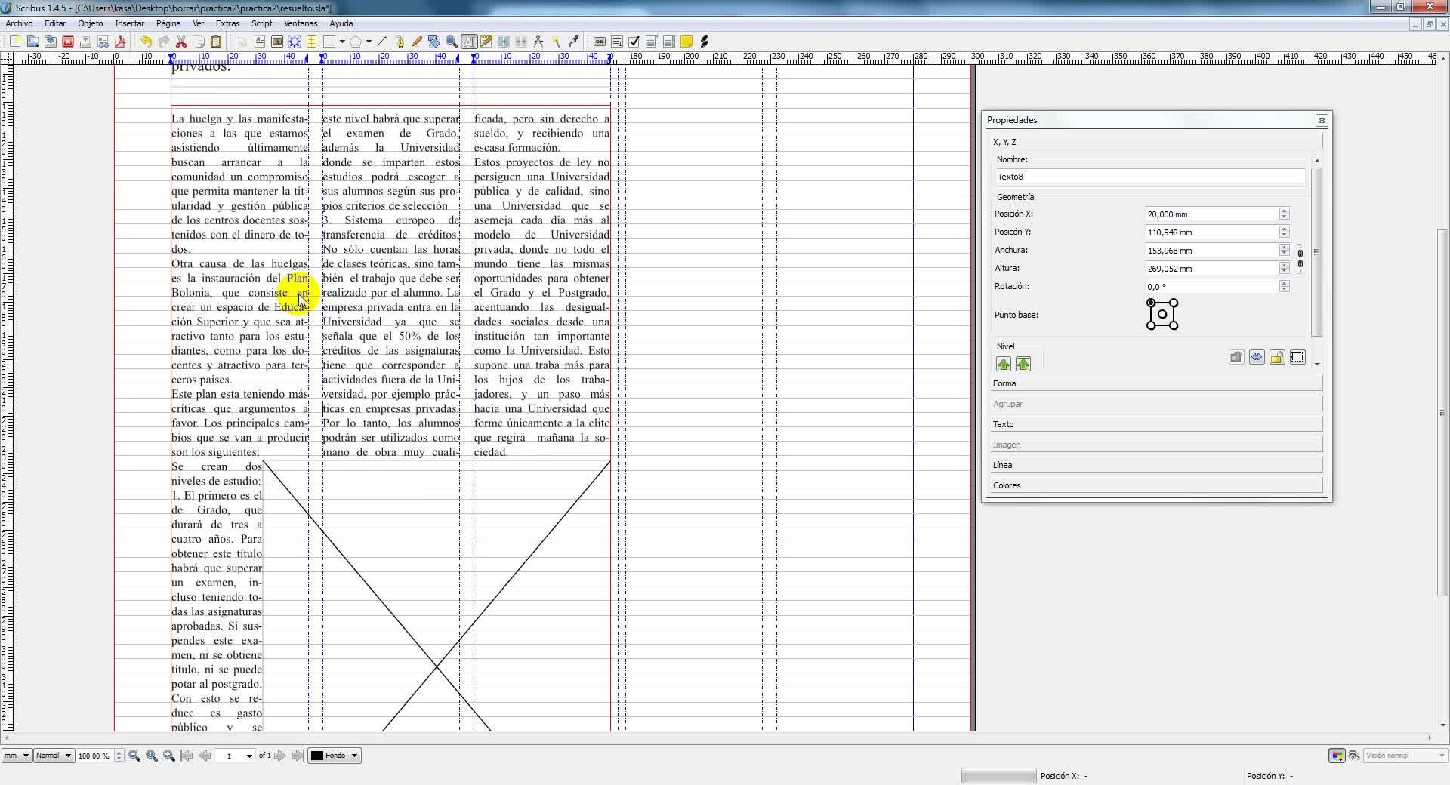Open the Insertar menu

pyautogui.click(x=129, y=23)
